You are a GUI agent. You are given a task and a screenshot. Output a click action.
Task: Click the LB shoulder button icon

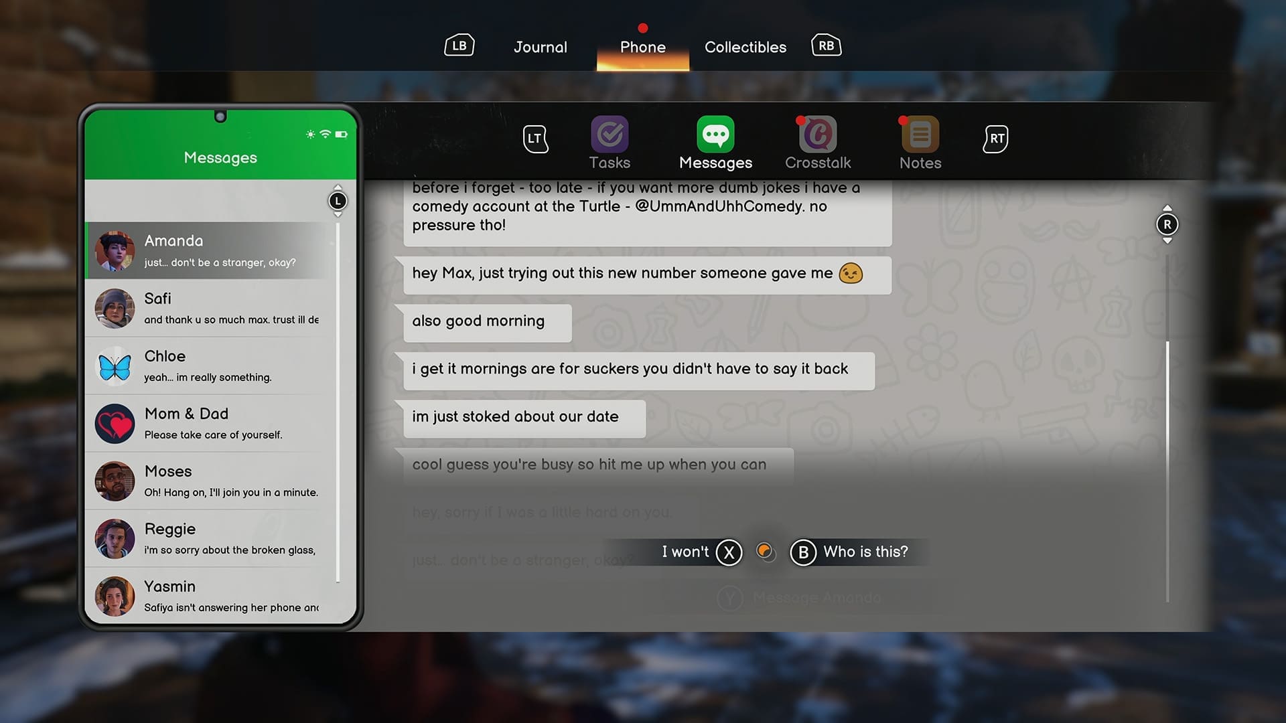tap(459, 44)
